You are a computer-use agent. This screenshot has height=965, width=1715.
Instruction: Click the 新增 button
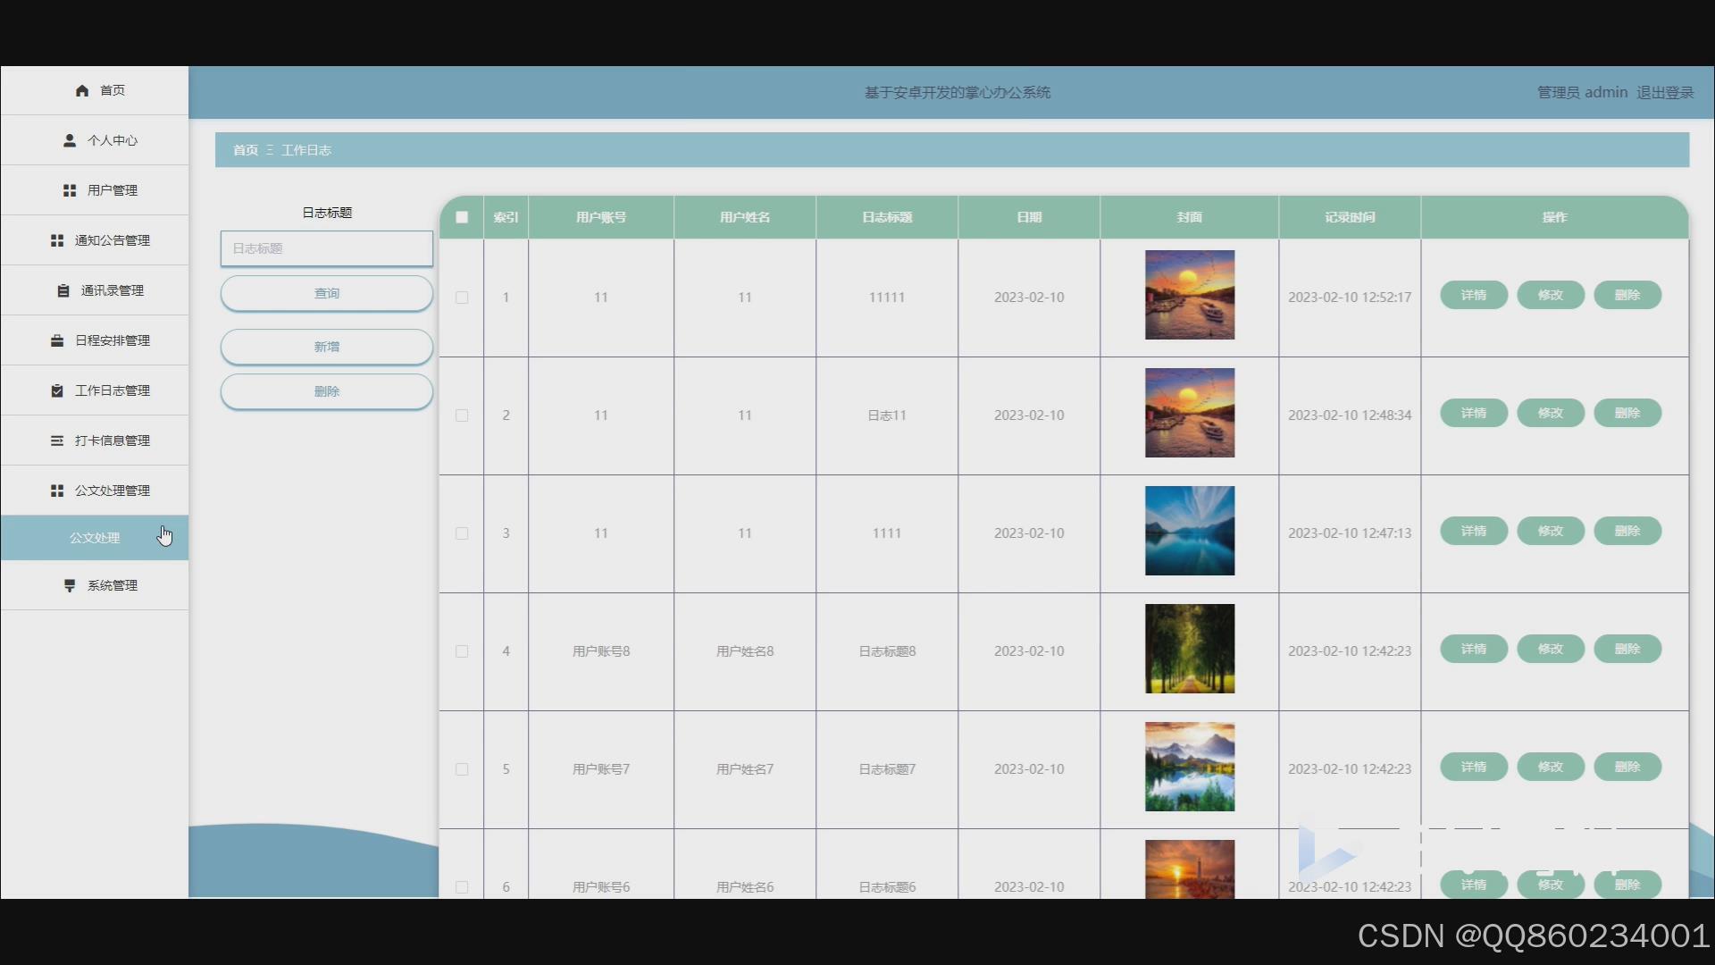point(327,347)
